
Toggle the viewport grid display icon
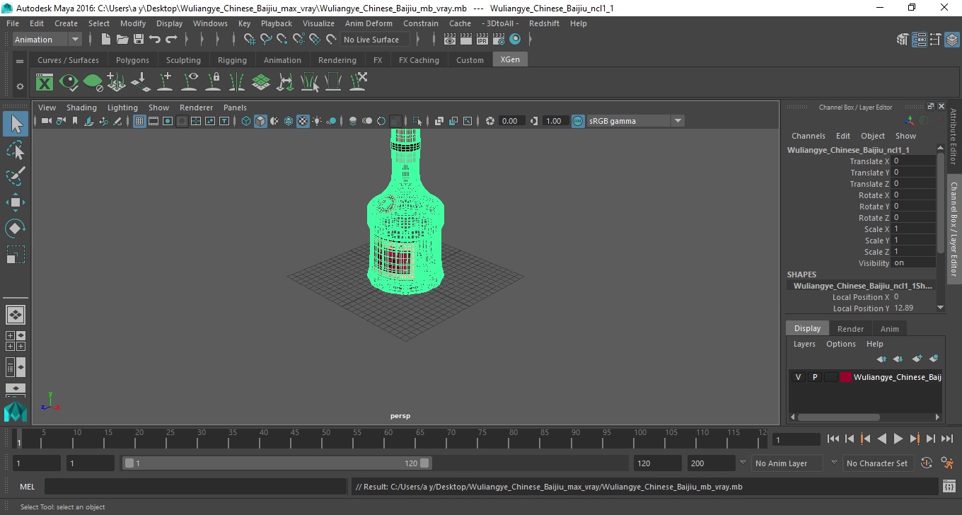coord(139,121)
